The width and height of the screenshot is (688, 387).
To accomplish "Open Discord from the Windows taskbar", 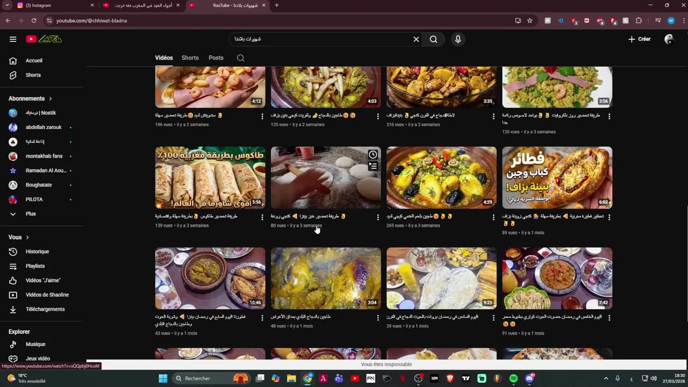I will pyautogui.click(x=529, y=378).
